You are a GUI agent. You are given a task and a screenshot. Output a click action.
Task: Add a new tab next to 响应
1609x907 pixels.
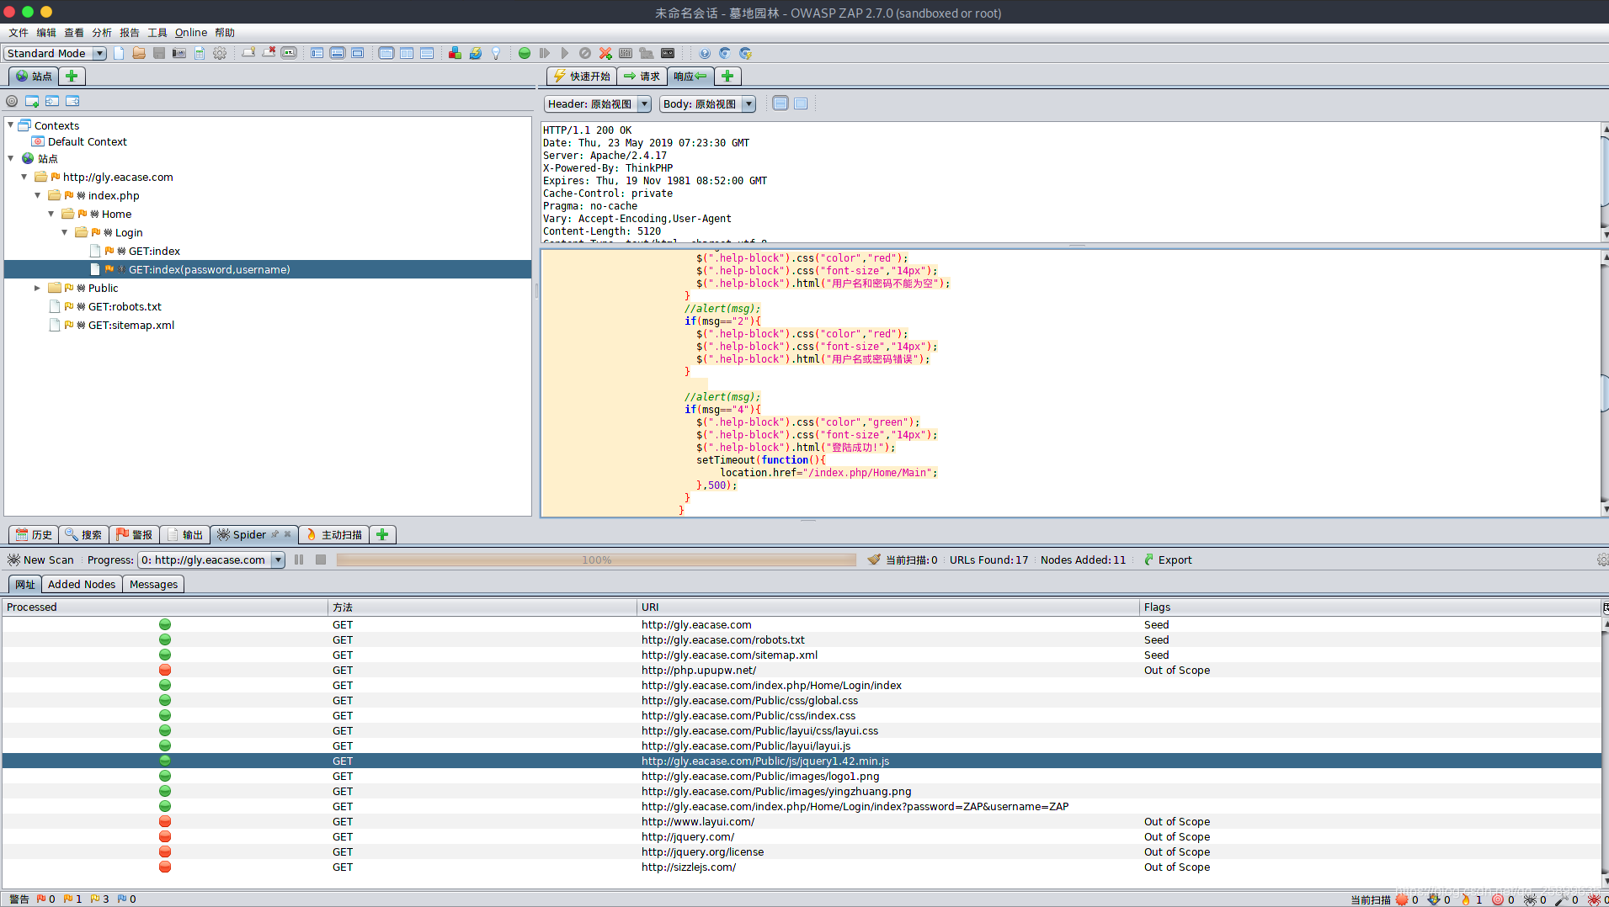pos(727,76)
